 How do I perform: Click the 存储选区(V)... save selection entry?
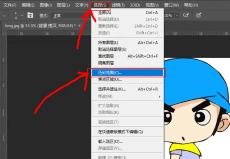128,148
